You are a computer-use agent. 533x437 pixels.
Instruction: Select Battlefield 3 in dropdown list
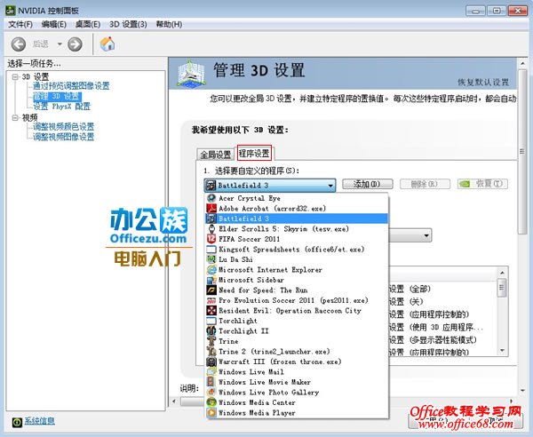[x=297, y=218]
